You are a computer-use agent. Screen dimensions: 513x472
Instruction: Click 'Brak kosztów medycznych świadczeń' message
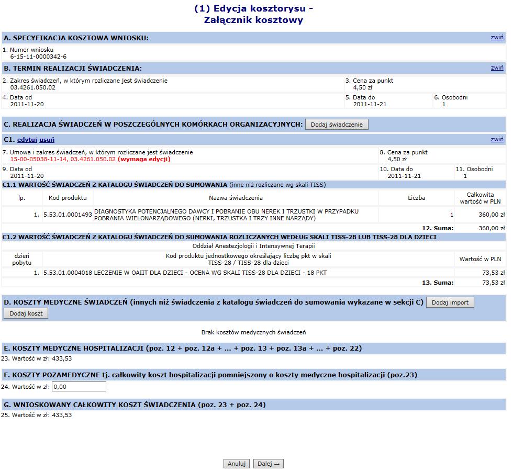coord(253,332)
